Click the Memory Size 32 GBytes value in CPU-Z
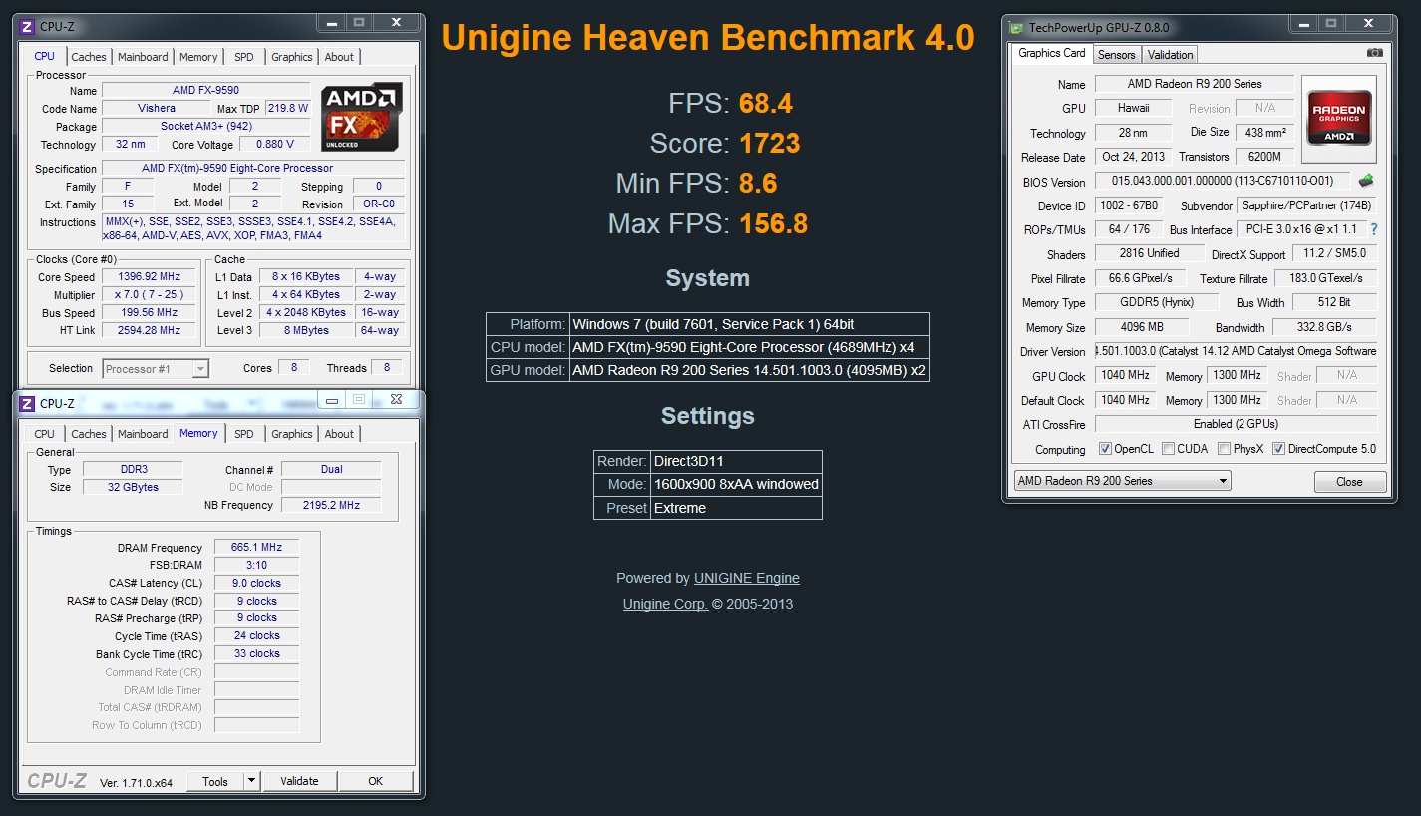Screen dimensions: 1421x816 click(133, 487)
